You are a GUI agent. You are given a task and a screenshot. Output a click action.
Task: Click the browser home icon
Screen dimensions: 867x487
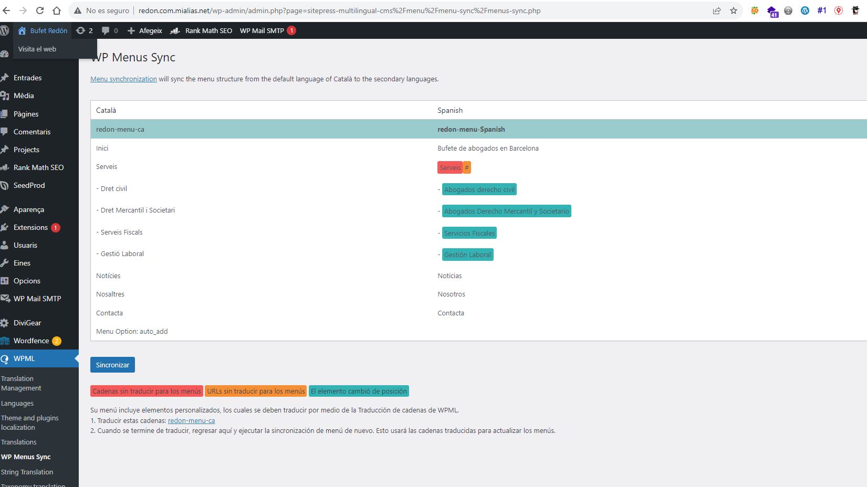pos(57,10)
